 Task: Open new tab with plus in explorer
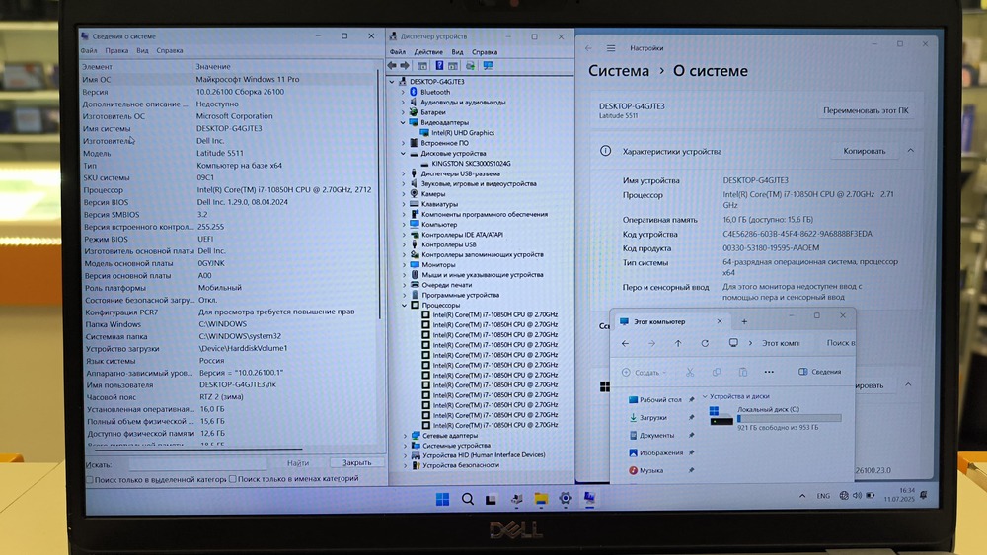click(744, 321)
